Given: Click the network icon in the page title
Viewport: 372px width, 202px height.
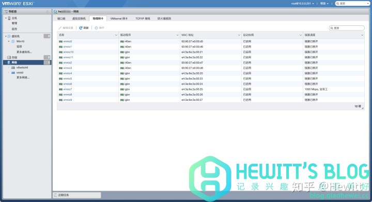Looking at the screenshot, I should point(55,11).
